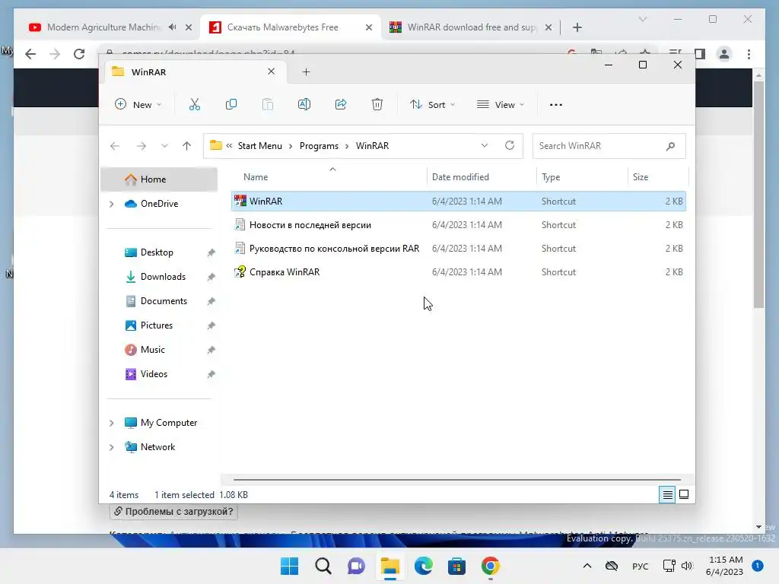Go up one folder level
779x584 pixels.
click(187, 146)
